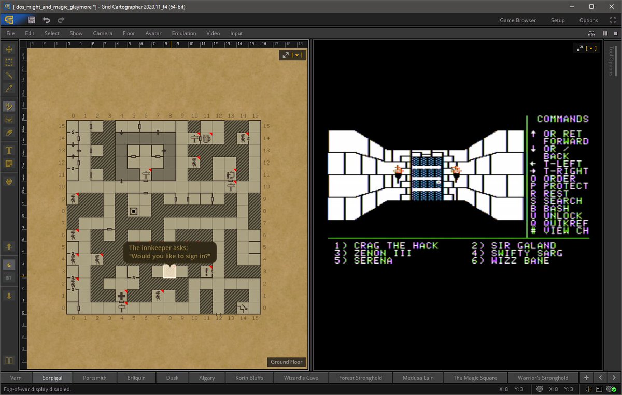Viewport: 622px width, 395px height.
Task: Open the Floor menu
Action: (129, 33)
